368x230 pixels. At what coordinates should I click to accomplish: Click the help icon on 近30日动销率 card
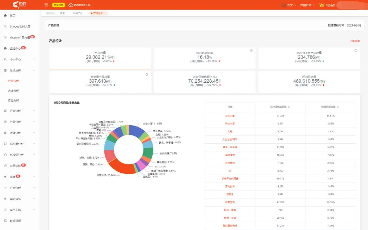(251, 51)
